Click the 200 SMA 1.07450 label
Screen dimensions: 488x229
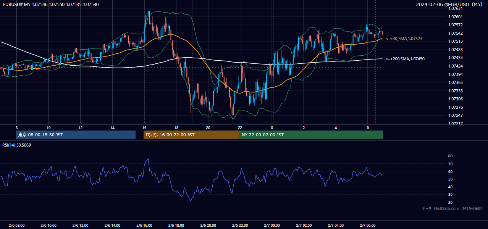pyautogui.click(x=405, y=59)
